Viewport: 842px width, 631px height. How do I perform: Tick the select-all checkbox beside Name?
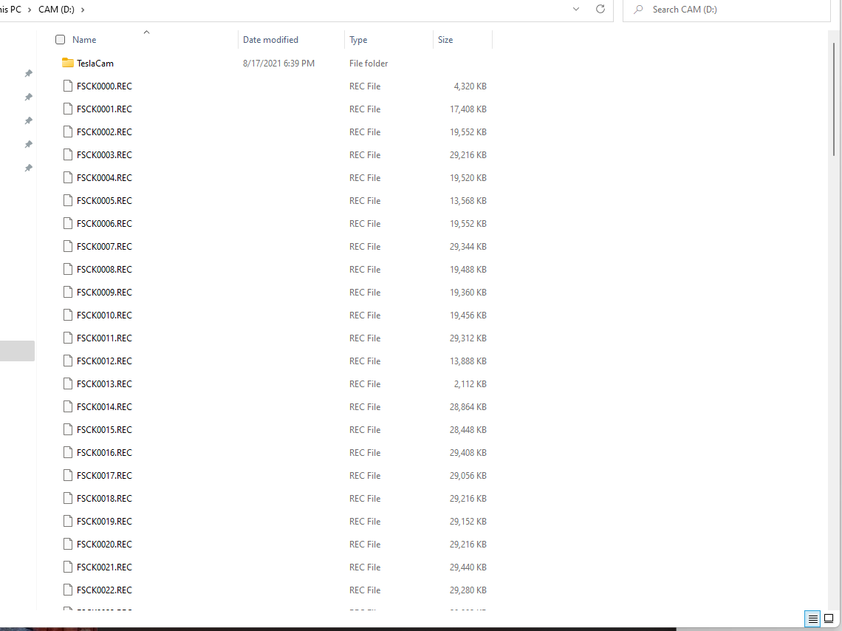tap(60, 39)
